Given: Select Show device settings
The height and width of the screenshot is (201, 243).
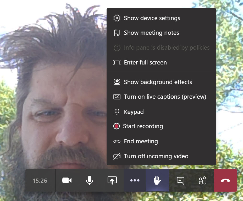Looking at the screenshot, I should pos(152,18).
